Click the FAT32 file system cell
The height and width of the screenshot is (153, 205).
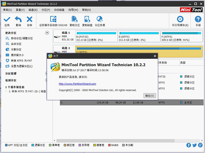162,76
